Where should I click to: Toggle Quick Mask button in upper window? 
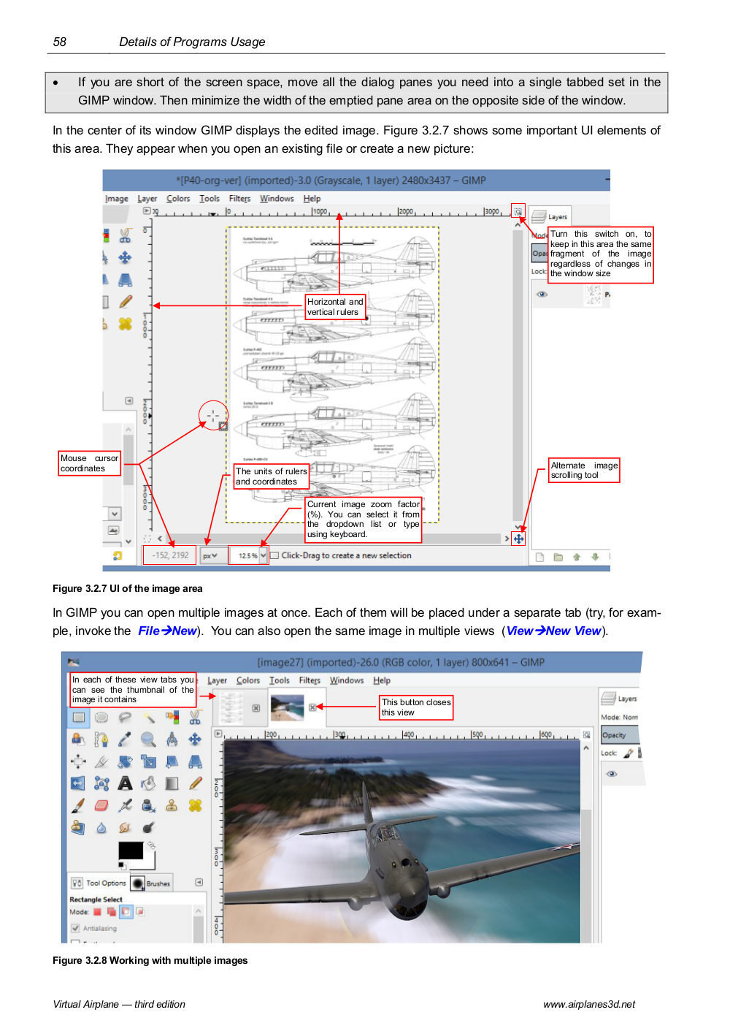tap(147, 539)
